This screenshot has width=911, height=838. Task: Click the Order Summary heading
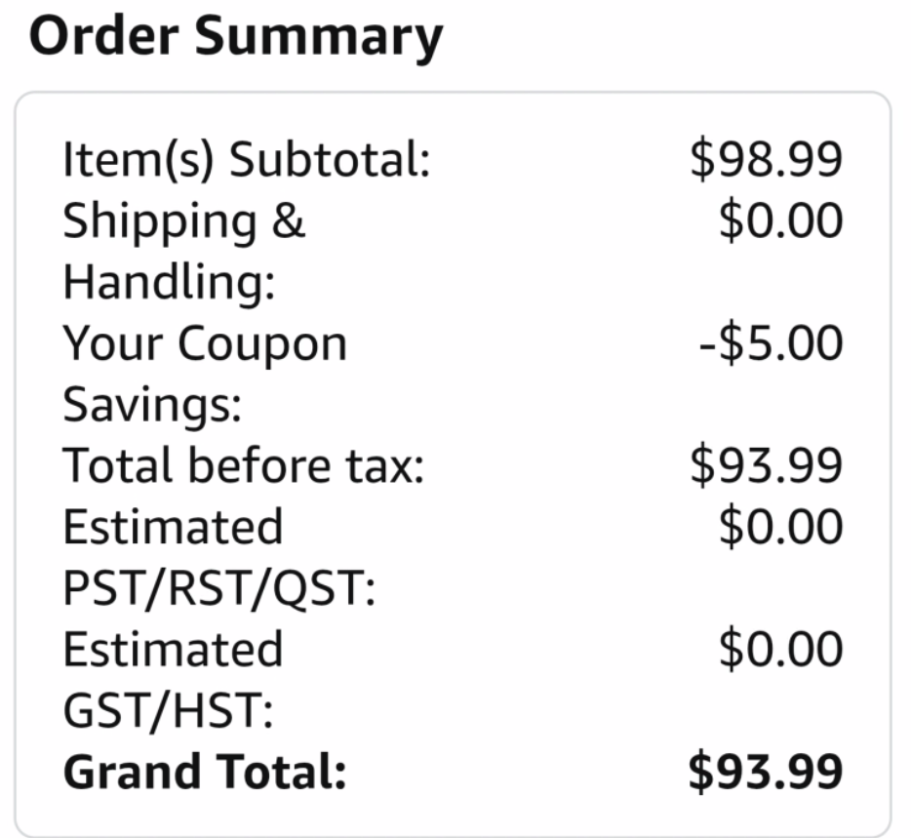(236, 36)
